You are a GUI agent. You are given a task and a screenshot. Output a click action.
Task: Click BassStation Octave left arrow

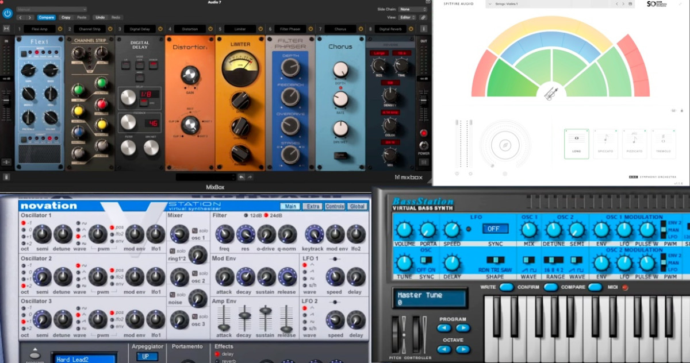pos(443,349)
